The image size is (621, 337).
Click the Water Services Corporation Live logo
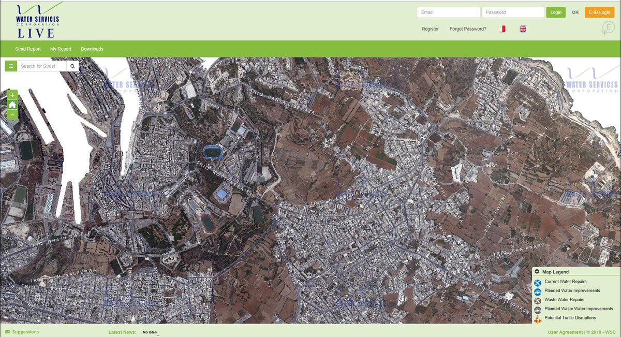(37, 20)
